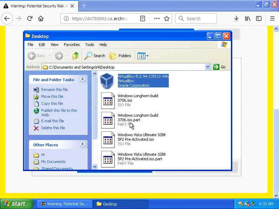The height and width of the screenshot is (209, 279).
Task: Click Firefox page scrollbar up arrow
Action: tap(276, 29)
